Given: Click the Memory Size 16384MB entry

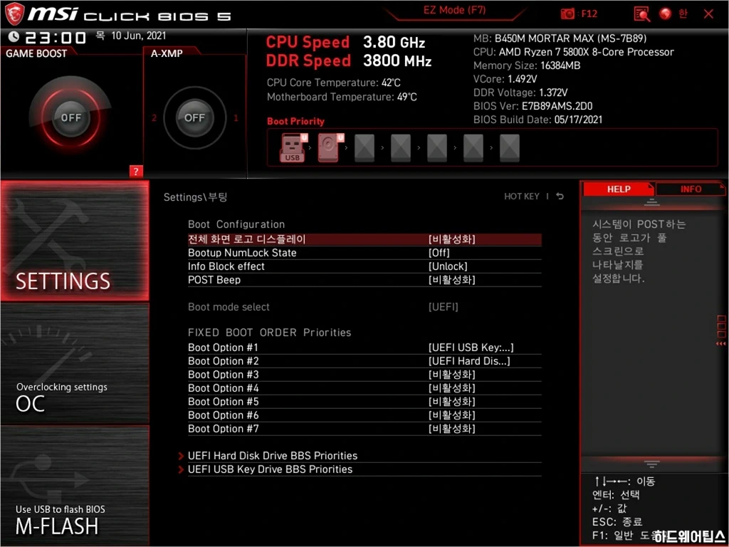Looking at the screenshot, I should 527,66.
